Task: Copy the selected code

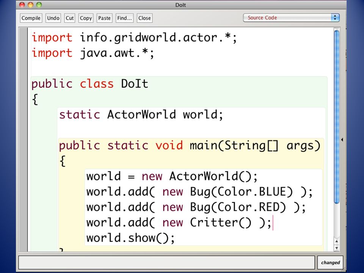Action: 86,18
